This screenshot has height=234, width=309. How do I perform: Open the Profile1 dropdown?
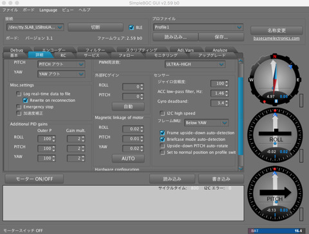198,27
